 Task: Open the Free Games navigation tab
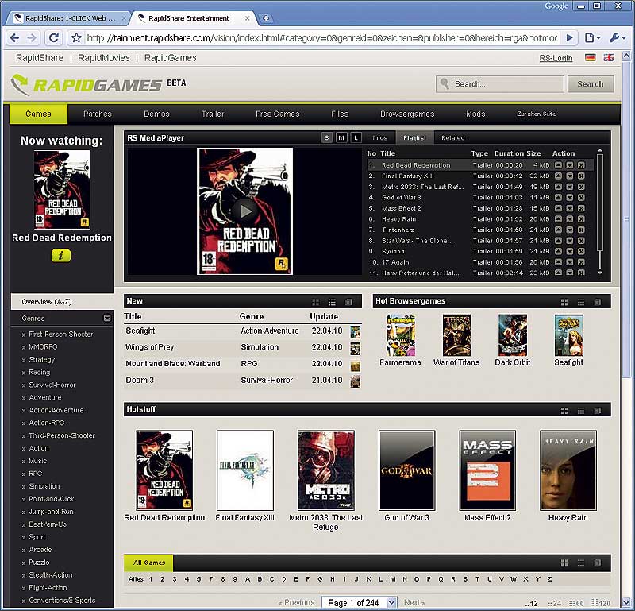click(x=277, y=114)
